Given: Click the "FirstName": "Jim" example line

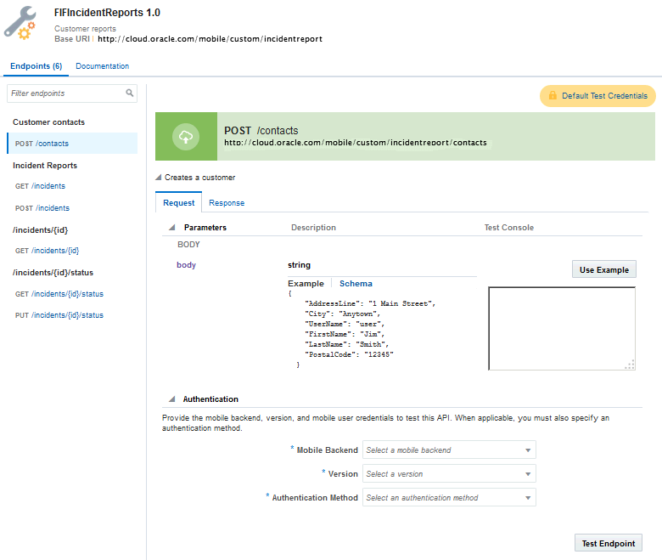Looking at the screenshot, I should pos(345,334).
